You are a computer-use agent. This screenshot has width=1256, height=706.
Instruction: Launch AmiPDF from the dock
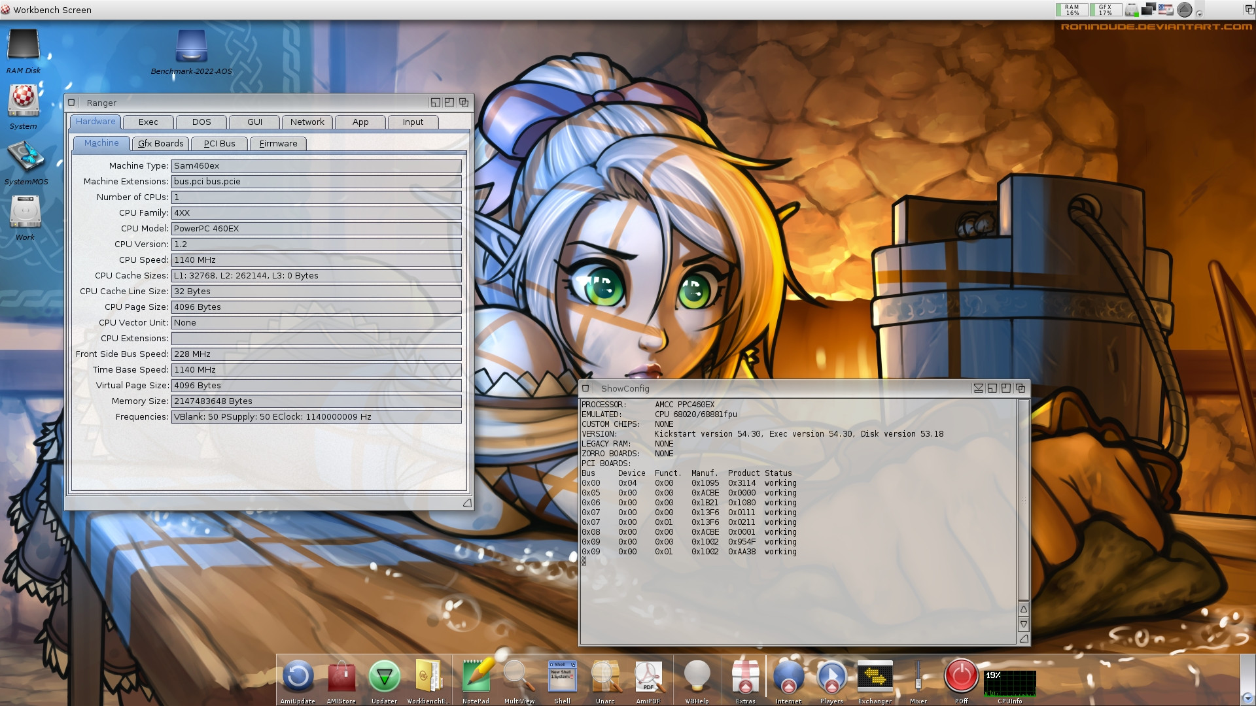pos(648,677)
